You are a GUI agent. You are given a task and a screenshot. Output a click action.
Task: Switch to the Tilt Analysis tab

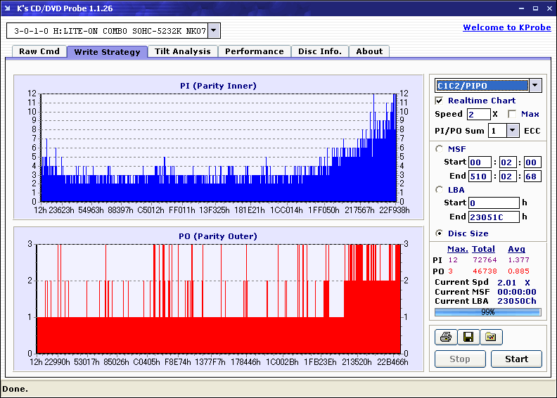[182, 51]
